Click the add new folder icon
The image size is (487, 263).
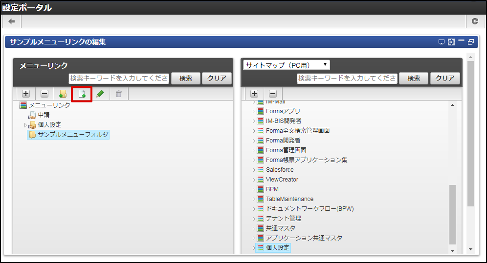pyautogui.click(x=63, y=94)
